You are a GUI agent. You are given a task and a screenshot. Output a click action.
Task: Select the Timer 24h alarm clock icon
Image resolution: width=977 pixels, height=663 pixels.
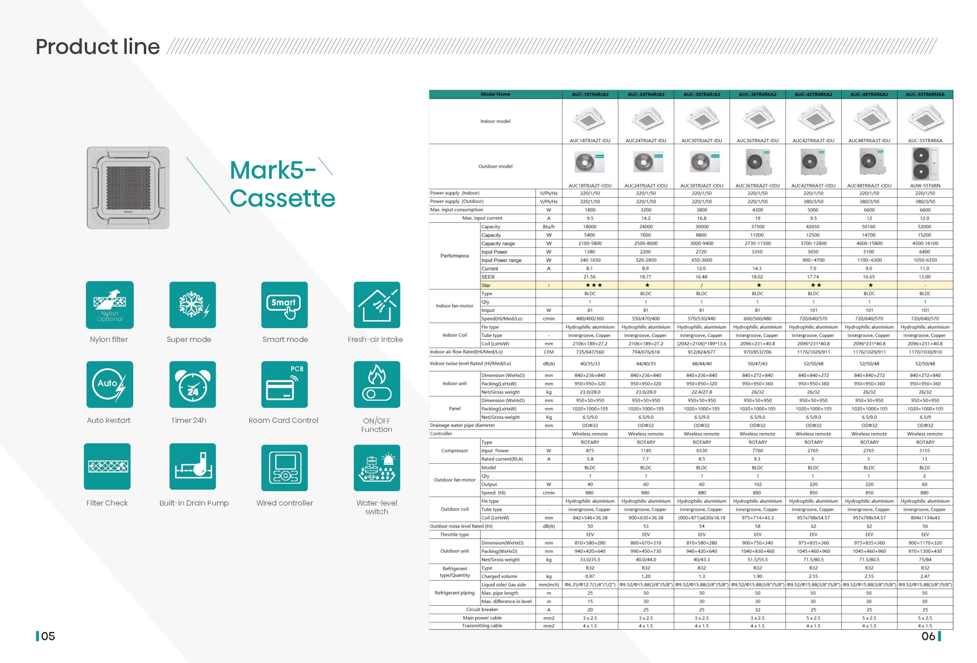pyautogui.click(x=193, y=384)
